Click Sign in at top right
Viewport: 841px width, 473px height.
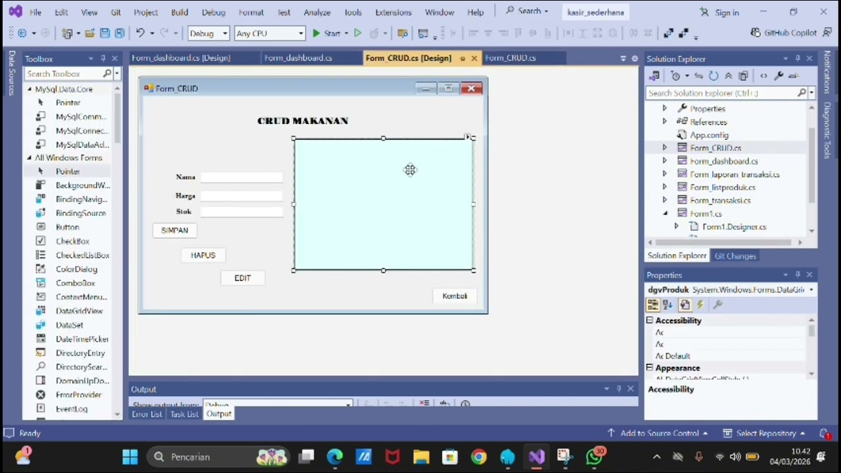720,12
